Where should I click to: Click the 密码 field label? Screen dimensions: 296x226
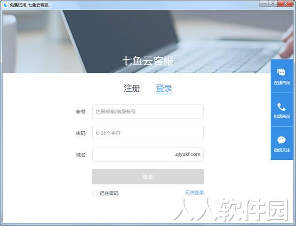[80, 134]
